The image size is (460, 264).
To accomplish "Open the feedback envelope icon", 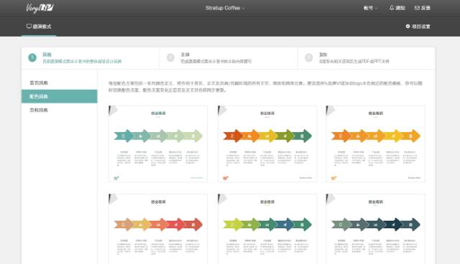I will click(x=417, y=8).
